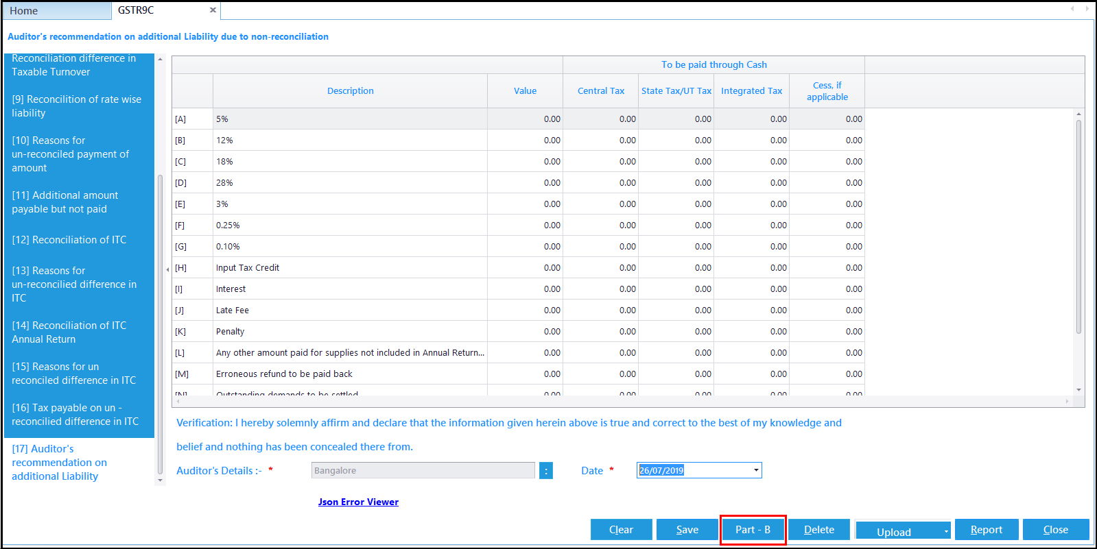This screenshot has height=549, width=1097.
Task: Close the GSTR9C tab
Action: point(213,10)
